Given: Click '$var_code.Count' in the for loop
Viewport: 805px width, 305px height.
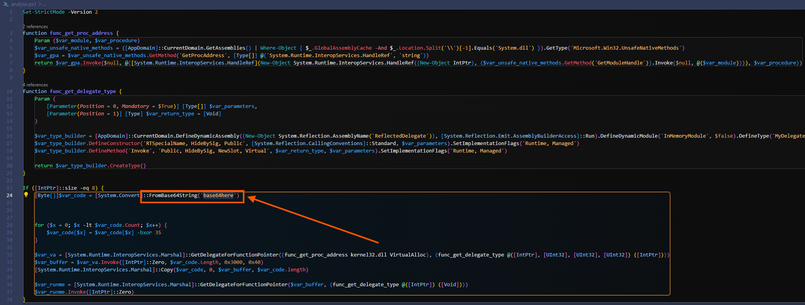Looking at the screenshot, I should (x=117, y=225).
